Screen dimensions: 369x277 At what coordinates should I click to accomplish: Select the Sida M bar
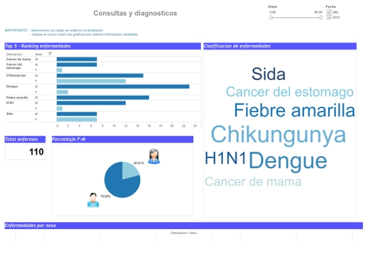77,114
